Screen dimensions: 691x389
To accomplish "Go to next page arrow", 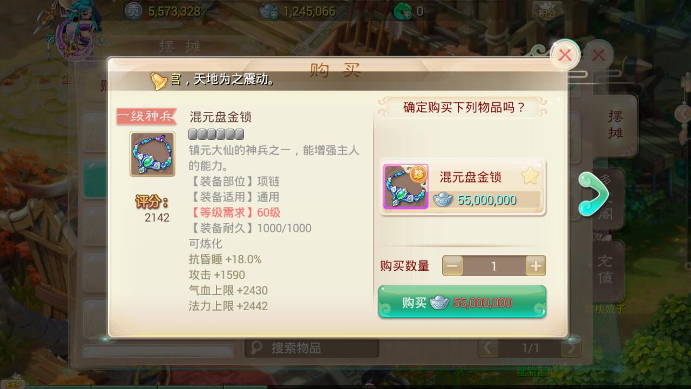I will [570, 348].
